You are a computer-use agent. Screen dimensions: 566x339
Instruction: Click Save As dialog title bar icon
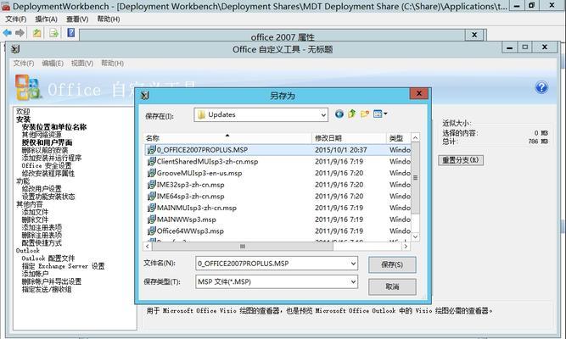145,96
